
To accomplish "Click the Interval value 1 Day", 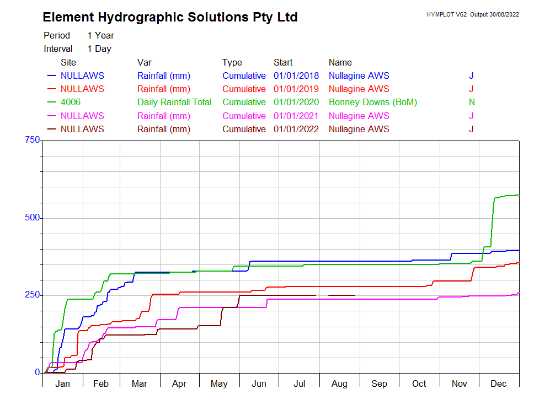I will coord(99,49).
